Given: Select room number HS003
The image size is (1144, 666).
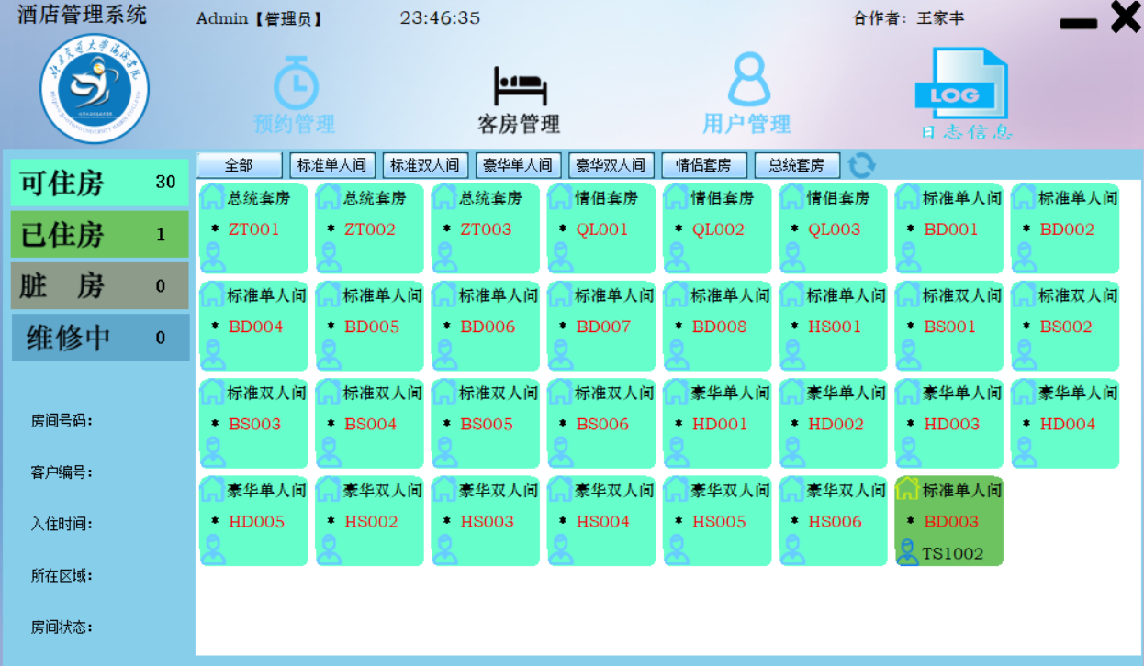Looking at the screenshot, I should (x=487, y=521).
